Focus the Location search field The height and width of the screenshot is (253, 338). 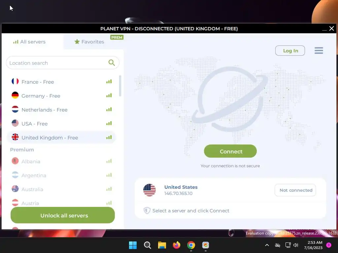[62, 63]
